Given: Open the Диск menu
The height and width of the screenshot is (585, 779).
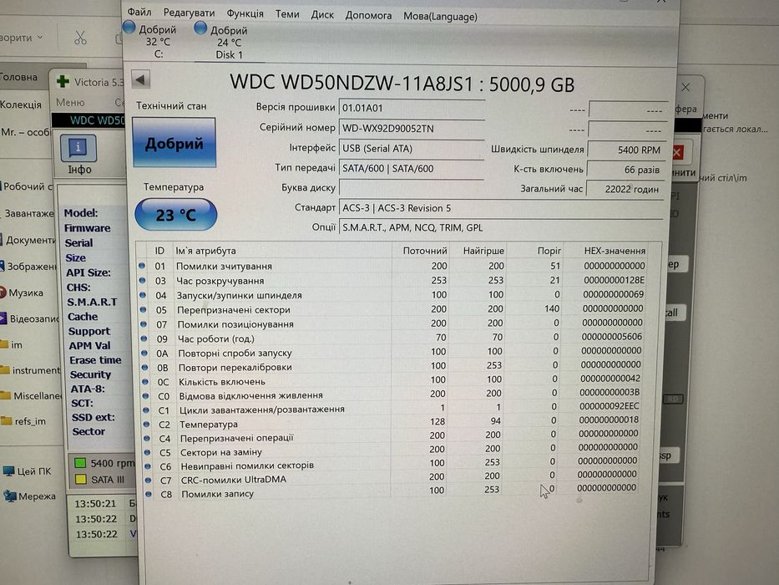Looking at the screenshot, I should [322, 15].
